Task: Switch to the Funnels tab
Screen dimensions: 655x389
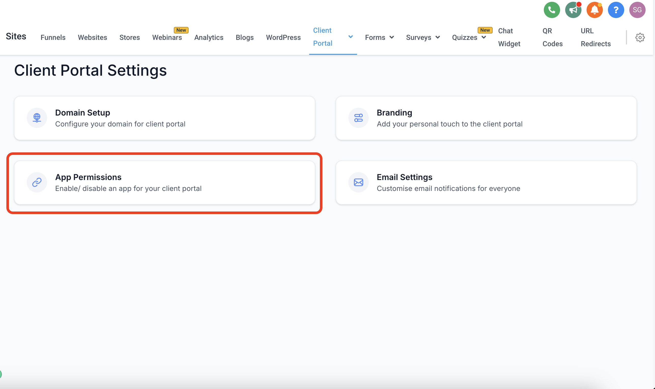Action: point(53,38)
